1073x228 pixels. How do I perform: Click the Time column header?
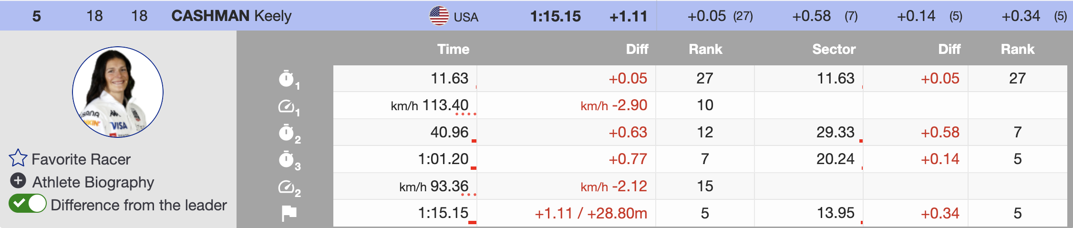(x=453, y=49)
